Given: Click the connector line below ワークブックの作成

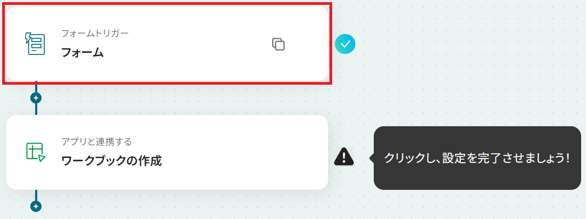Looking at the screenshot, I should point(36,195).
